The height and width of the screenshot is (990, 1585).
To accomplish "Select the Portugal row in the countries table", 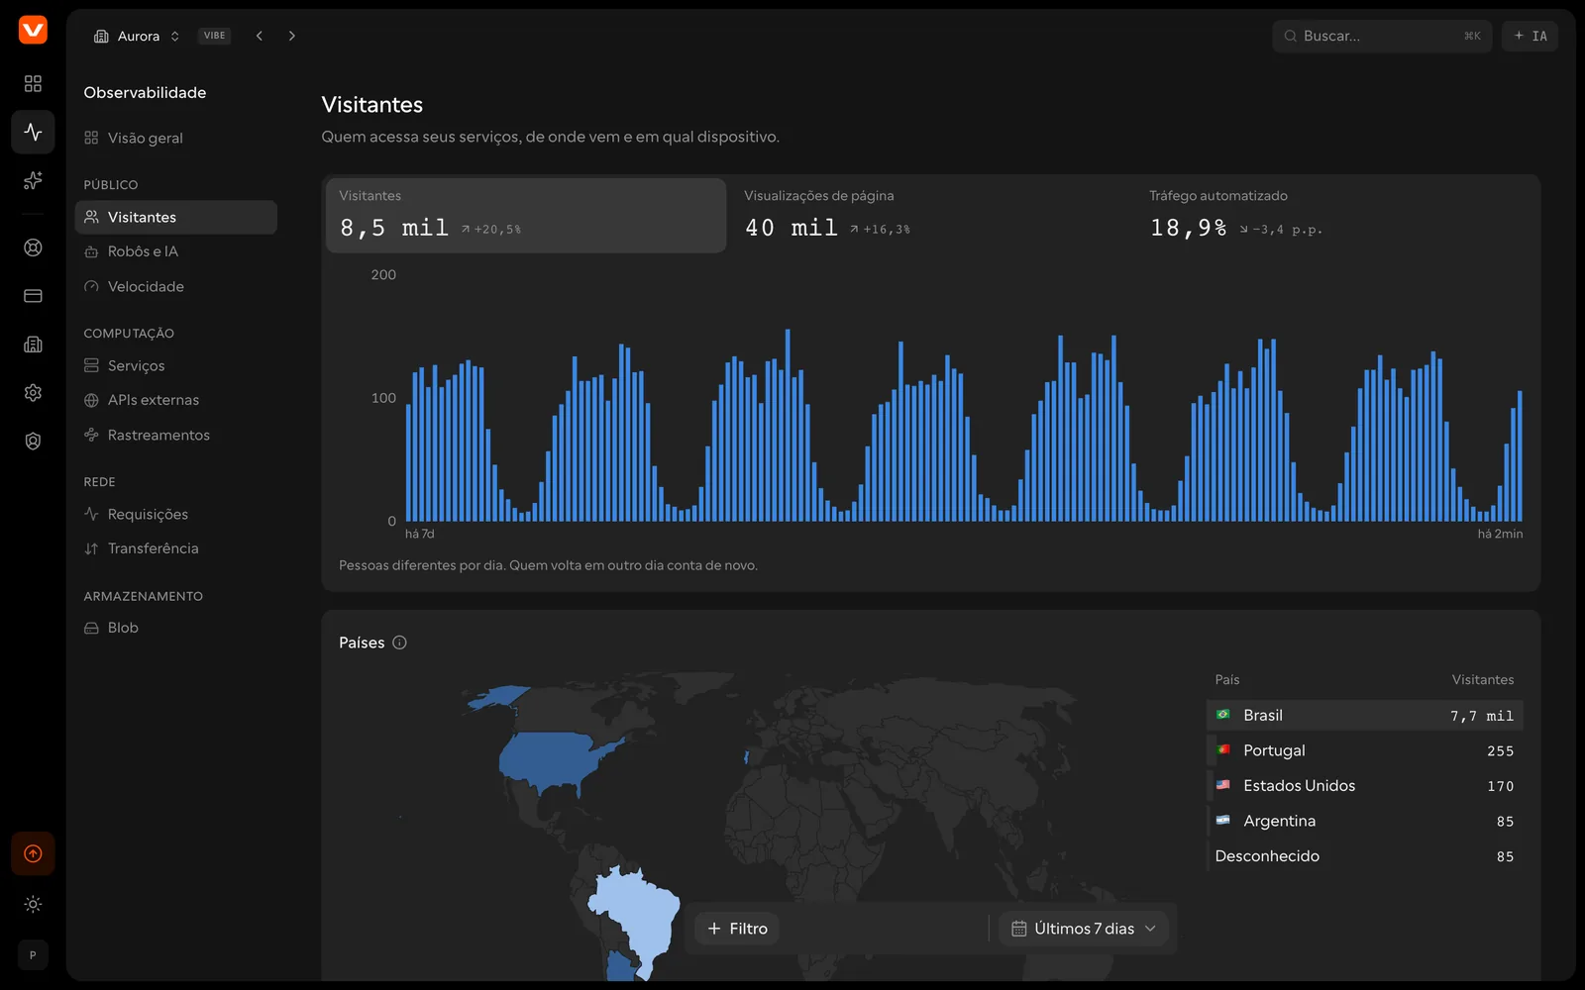I will point(1364,750).
